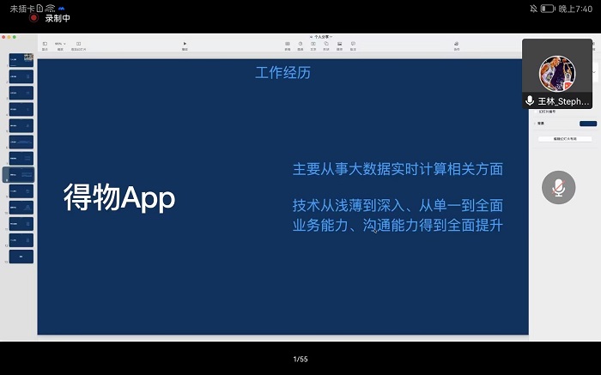Add a comment with the toolbar icon
Viewport: 601px width, 375px height.
click(x=353, y=44)
